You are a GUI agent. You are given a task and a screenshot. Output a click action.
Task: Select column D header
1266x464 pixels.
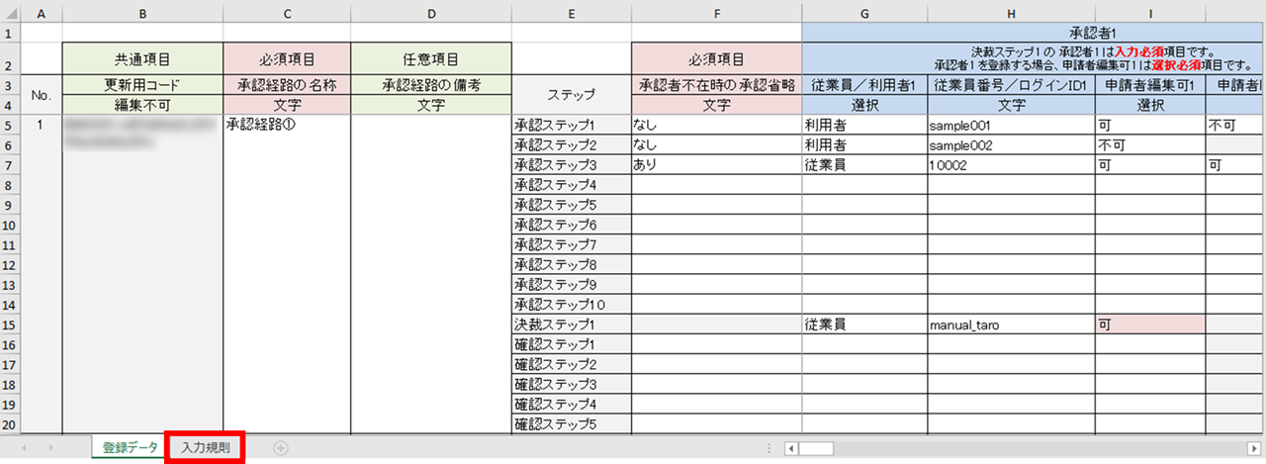(x=431, y=13)
